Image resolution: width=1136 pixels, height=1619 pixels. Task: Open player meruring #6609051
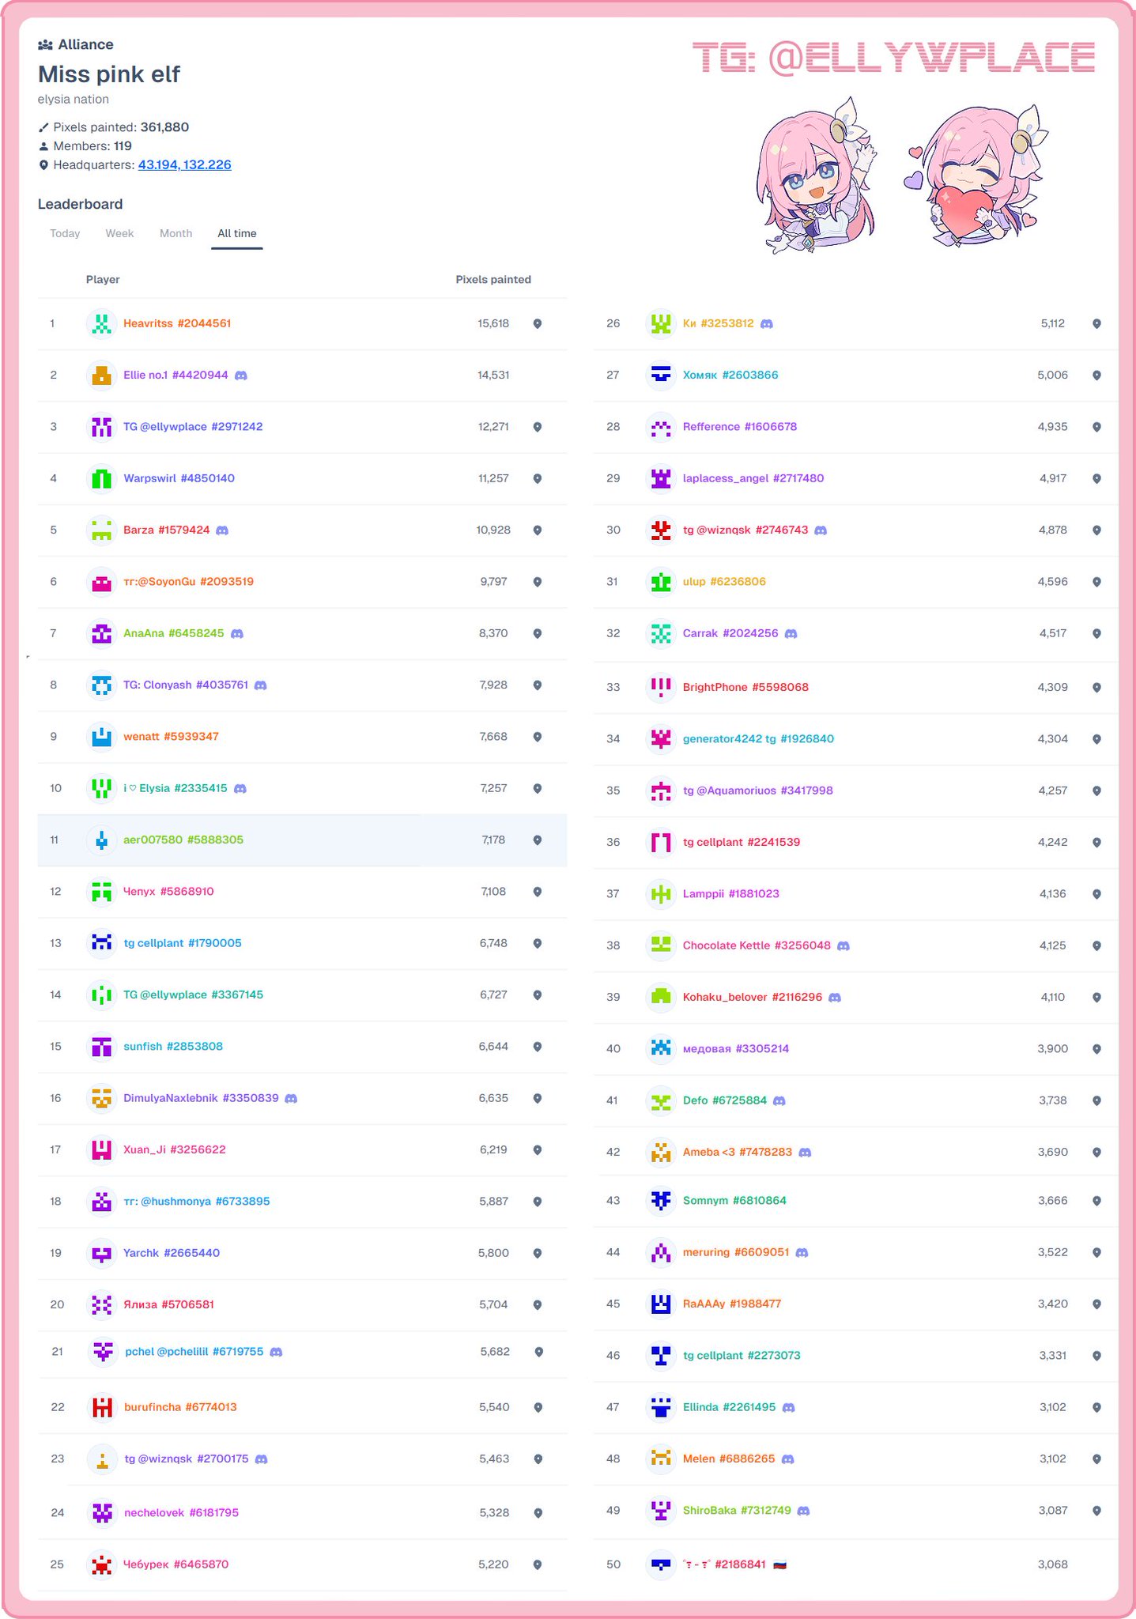pos(736,1252)
